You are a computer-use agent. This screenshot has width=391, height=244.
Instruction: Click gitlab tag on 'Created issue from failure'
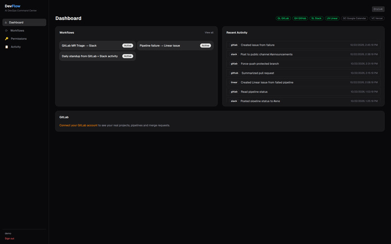click(x=234, y=45)
